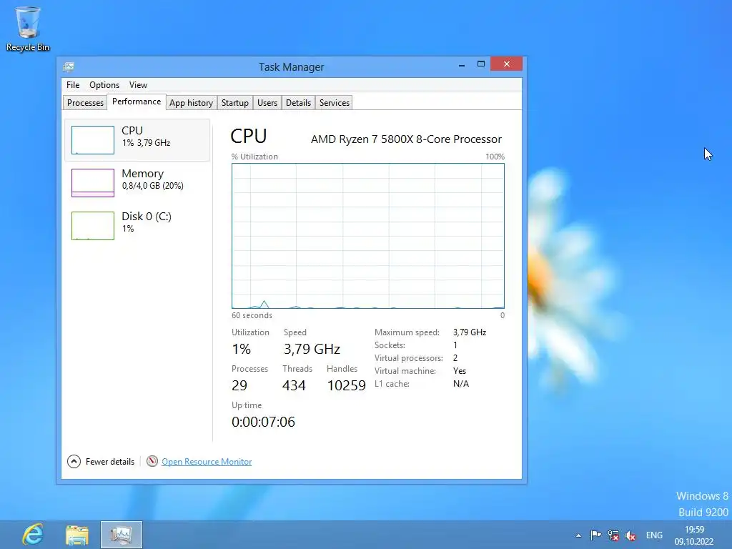Open File Explorer from the taskbar
The width and height of the screenshot is (732, 549).
coord(77,535)
